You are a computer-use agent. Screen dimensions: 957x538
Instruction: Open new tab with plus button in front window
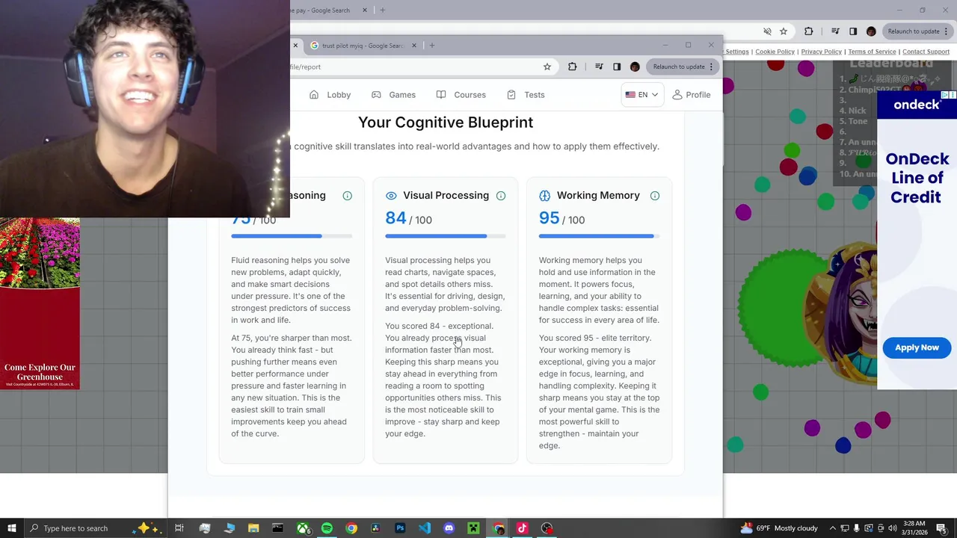(432, 46)
